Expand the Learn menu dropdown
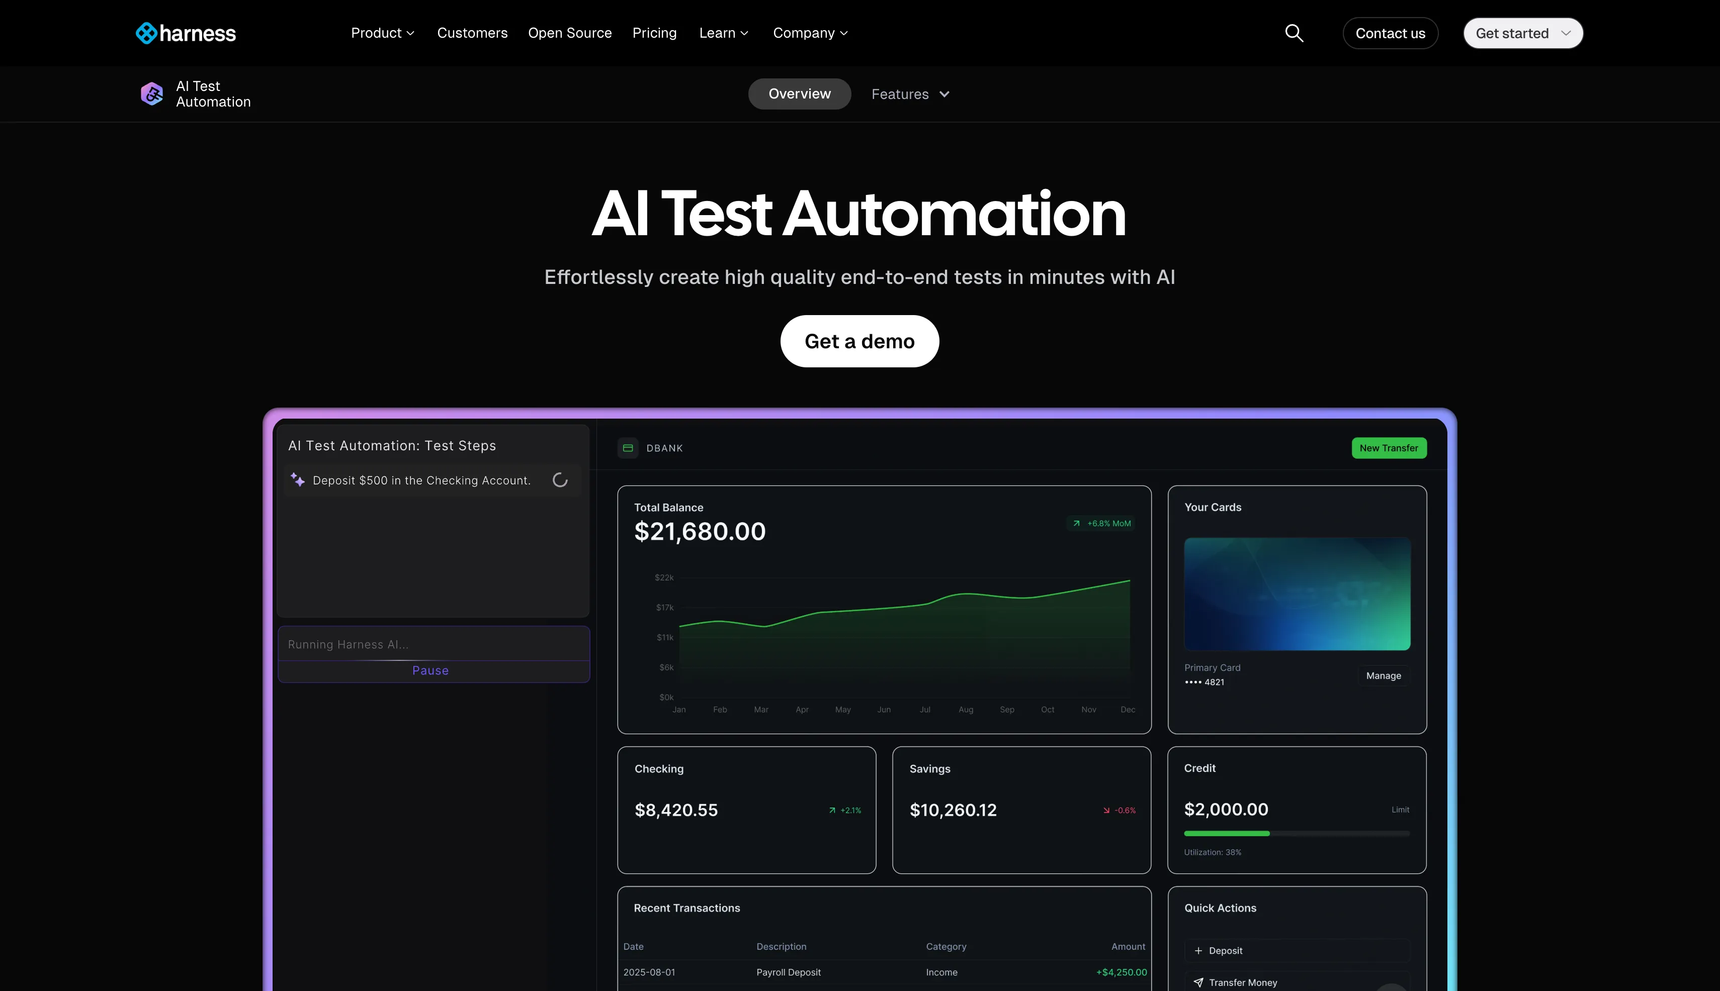This screenshot has width=1720, height=991. [x=723, y=33]
